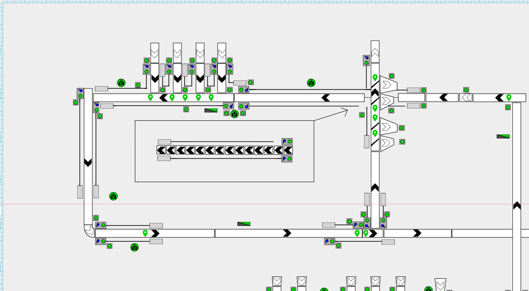Click the camera icon left of the four chutes
Screen dimensions: 529x291
pyautogui.click(x=121, y=83)
